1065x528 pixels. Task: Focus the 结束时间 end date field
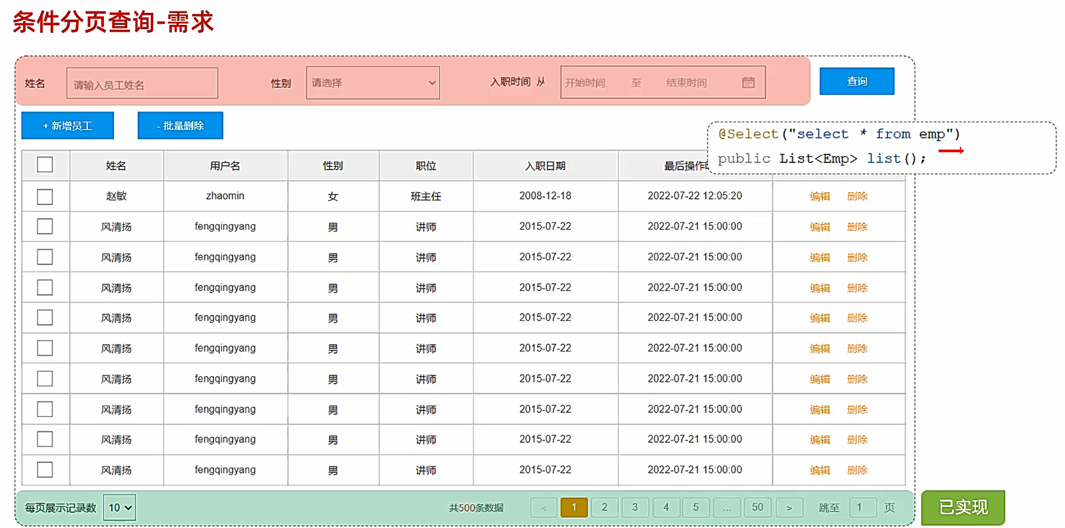tap(686, 82)
